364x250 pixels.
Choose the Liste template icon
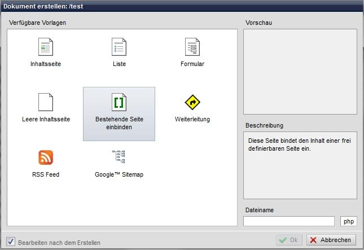119,46
